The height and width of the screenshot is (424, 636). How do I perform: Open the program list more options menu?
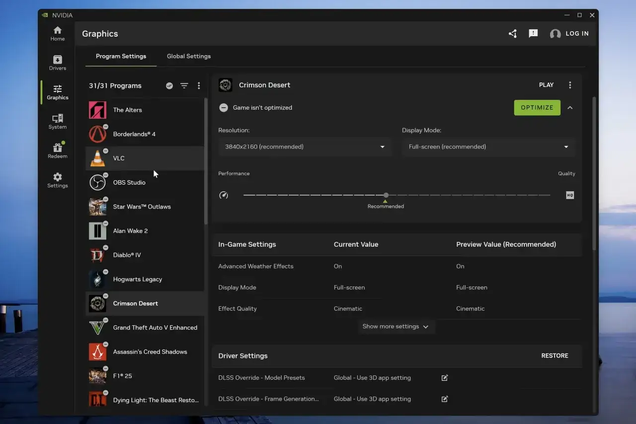(x=199, y=86)
